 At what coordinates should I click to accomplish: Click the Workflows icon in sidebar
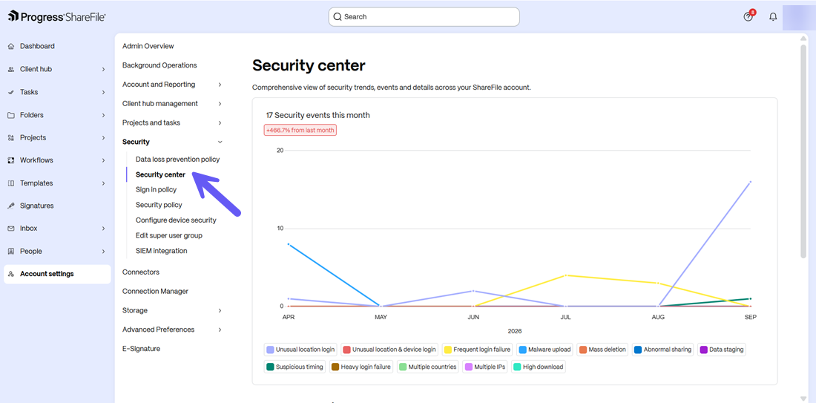point(11,160)
